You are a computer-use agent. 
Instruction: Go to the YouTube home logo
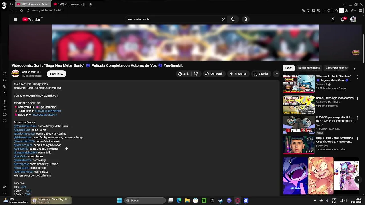coord(31,19)
